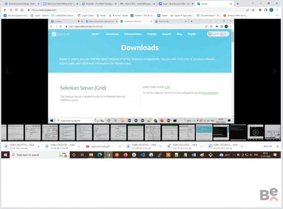
Task: Expand options for Video-20220703 download
Action: pos(160,147)
